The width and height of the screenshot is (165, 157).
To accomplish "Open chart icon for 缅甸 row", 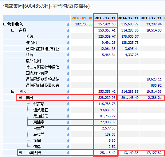I will click(x=67, y=140).
